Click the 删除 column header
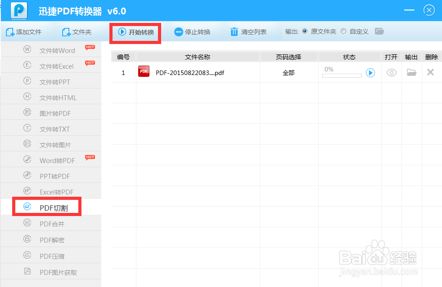Viewport: 442px width, 287px height. [x=432, y=57]
